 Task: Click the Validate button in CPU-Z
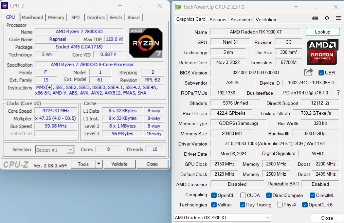120,164
